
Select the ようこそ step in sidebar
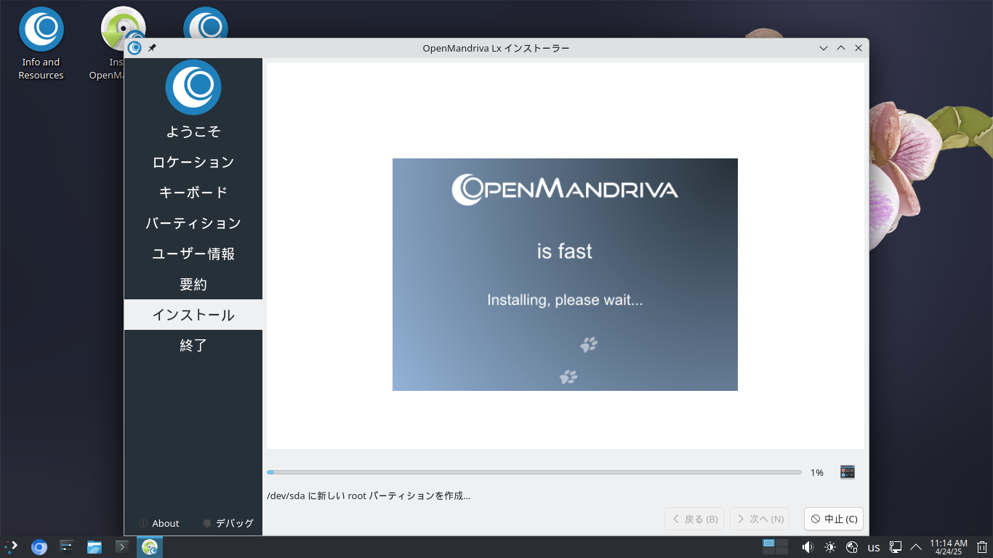(193, 132)
